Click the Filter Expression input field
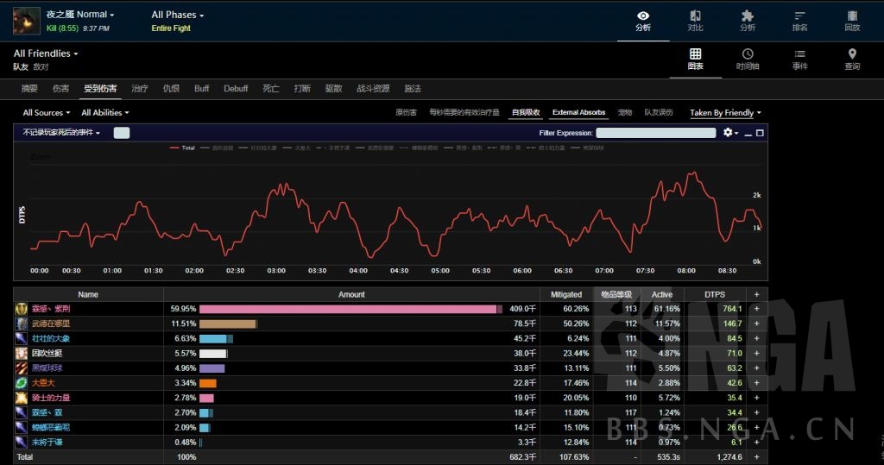 point(656,133)
